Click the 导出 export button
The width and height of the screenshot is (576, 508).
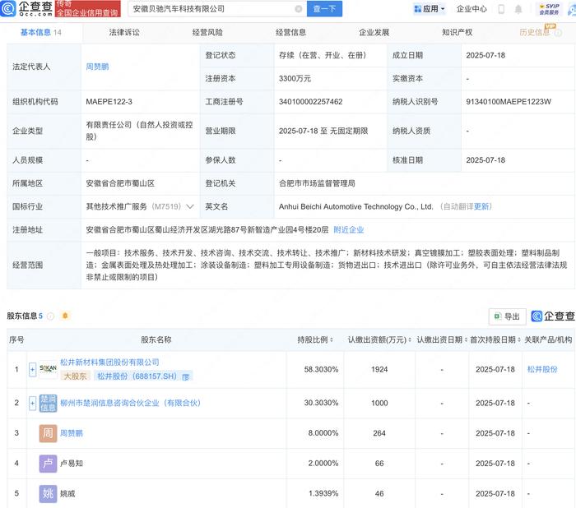508,316
